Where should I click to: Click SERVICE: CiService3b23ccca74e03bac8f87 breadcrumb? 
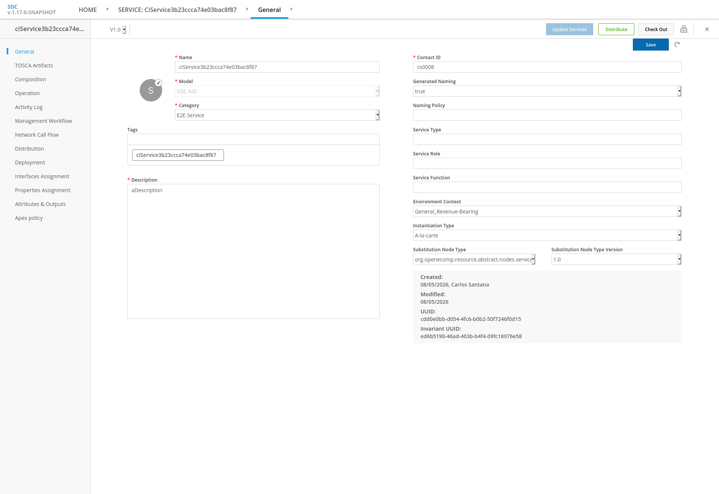coord(177,10)
